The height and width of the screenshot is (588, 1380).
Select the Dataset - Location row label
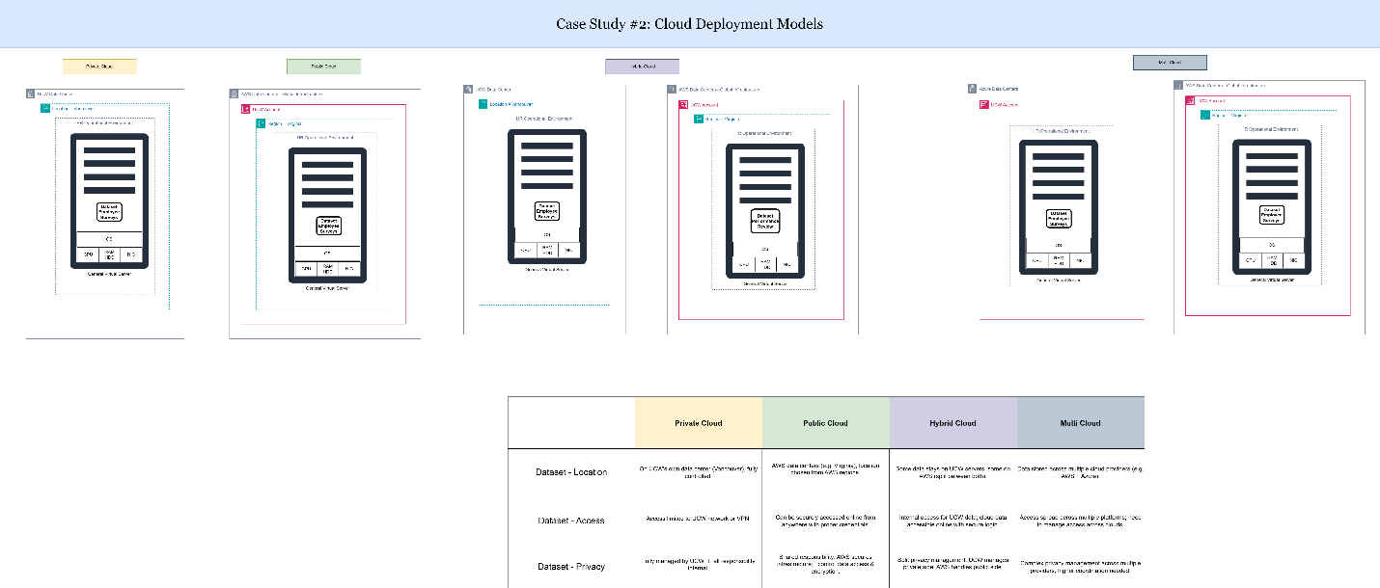point(571,472)
